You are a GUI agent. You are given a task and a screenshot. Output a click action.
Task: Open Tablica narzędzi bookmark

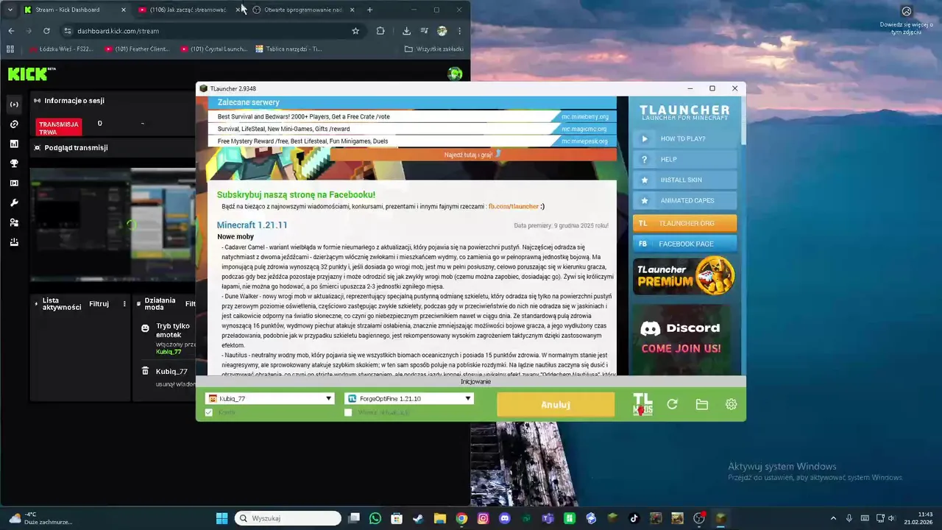[x=288, y=49]
